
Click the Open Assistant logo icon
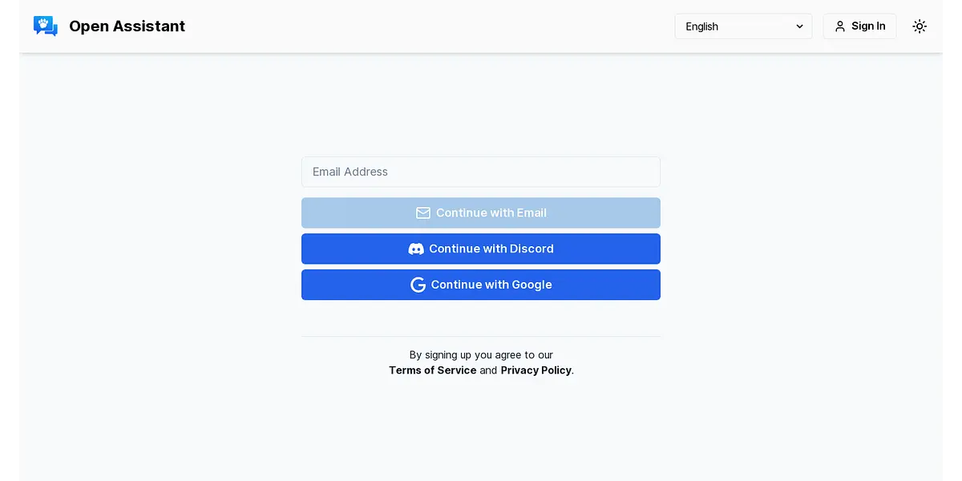46,26
